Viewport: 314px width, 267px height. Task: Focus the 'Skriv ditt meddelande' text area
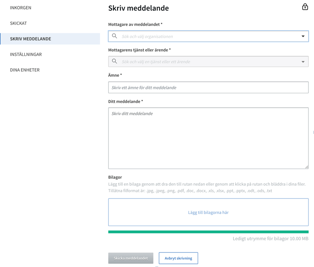tap(208, 138)
